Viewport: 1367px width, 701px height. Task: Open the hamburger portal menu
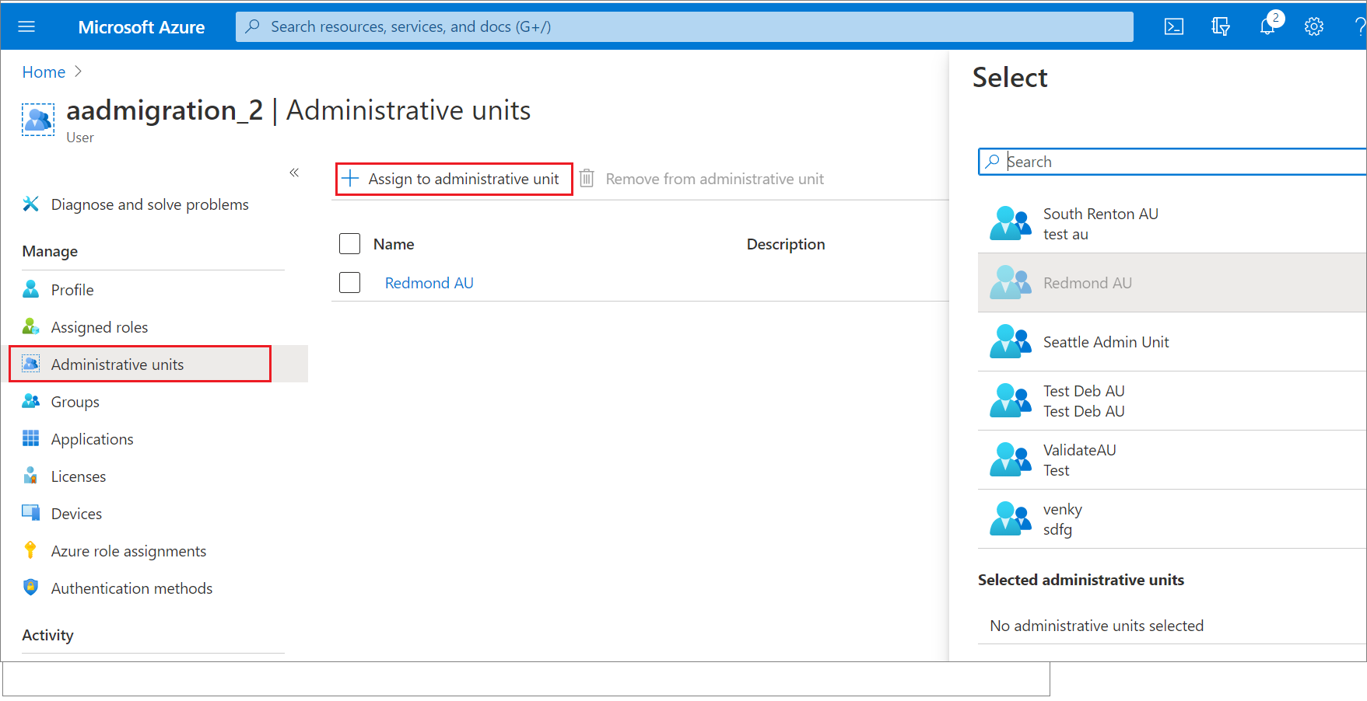[26, 27]
